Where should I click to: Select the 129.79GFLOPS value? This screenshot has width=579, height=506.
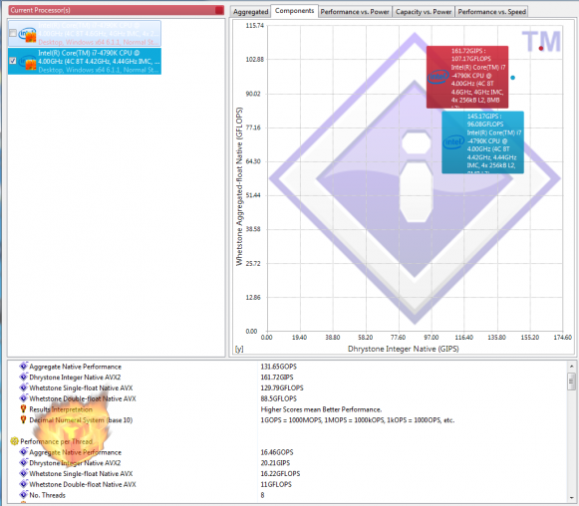282,387
